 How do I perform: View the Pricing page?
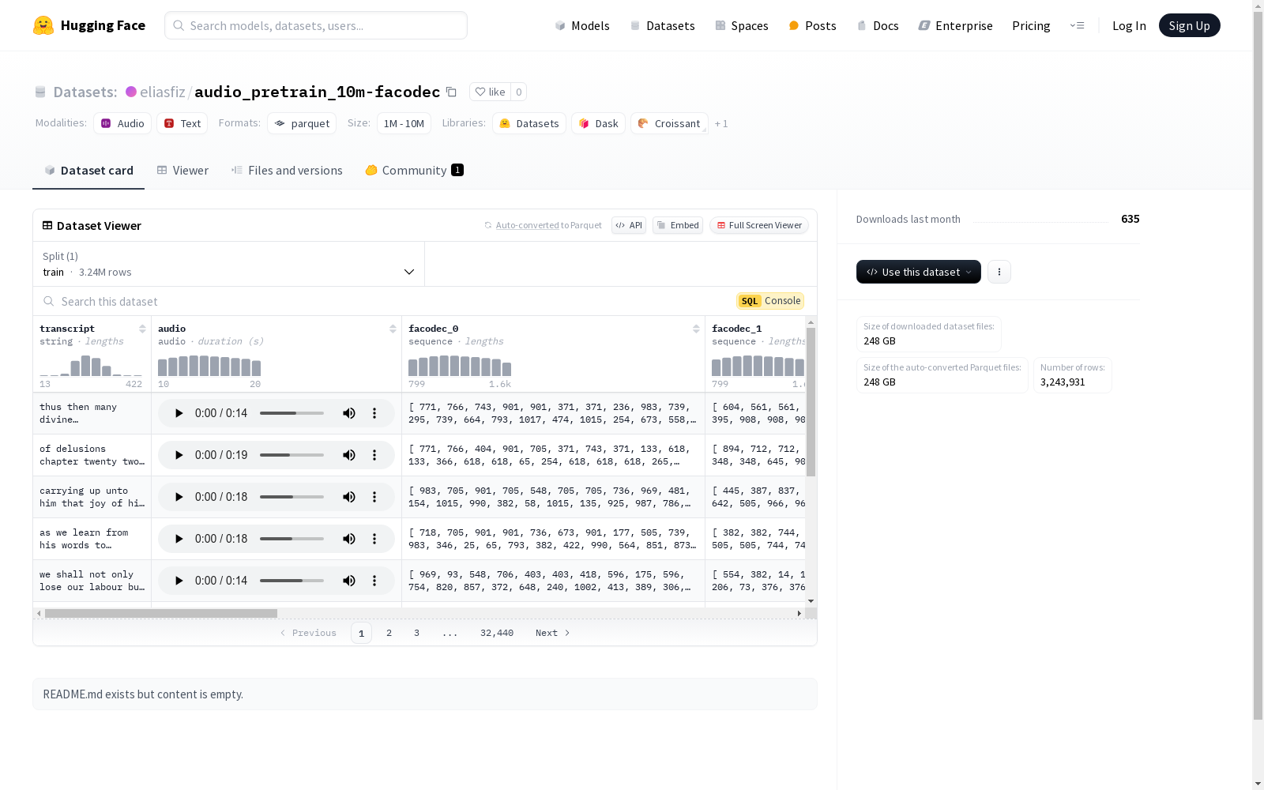(1031, 25)
